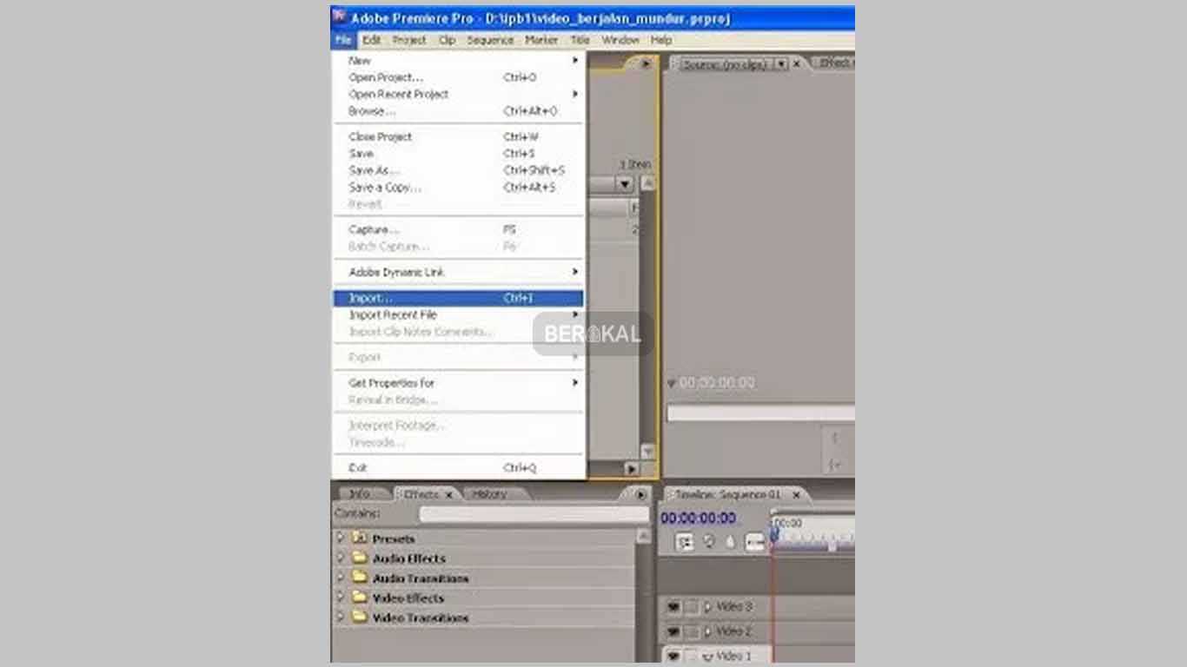Image resolution: width=1187 pixels, height=667 pixels.
Task: Open the Marker menu
Action: point(541,40)
